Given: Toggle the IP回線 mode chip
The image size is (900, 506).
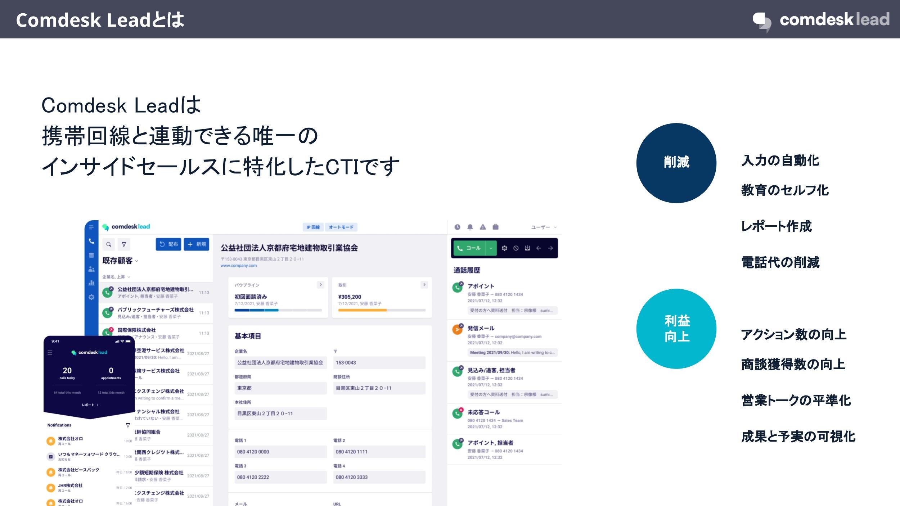Looking at the screenshot, I should pyautogui.click(x=313, y=227).
